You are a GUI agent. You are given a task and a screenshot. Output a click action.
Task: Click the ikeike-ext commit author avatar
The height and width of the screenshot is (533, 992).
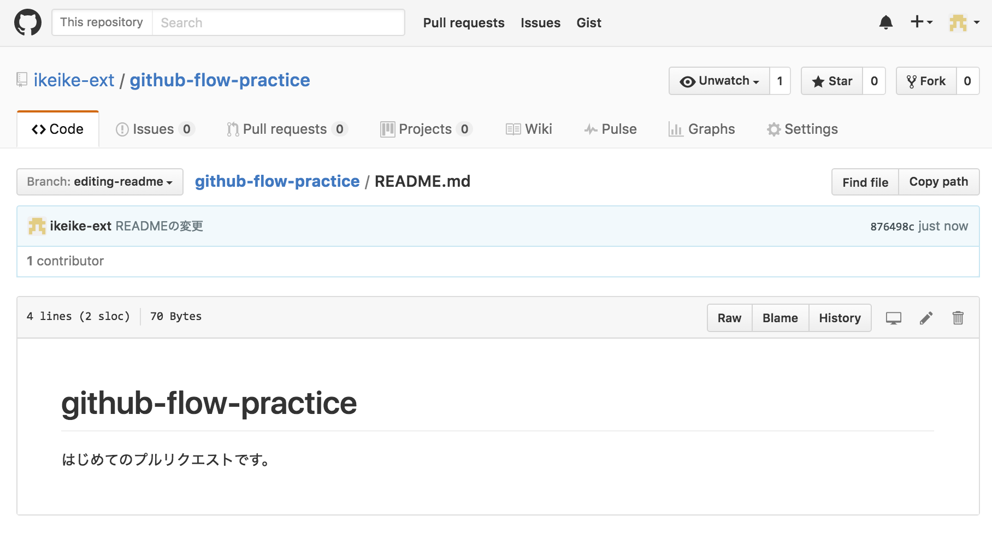(37, 226)
